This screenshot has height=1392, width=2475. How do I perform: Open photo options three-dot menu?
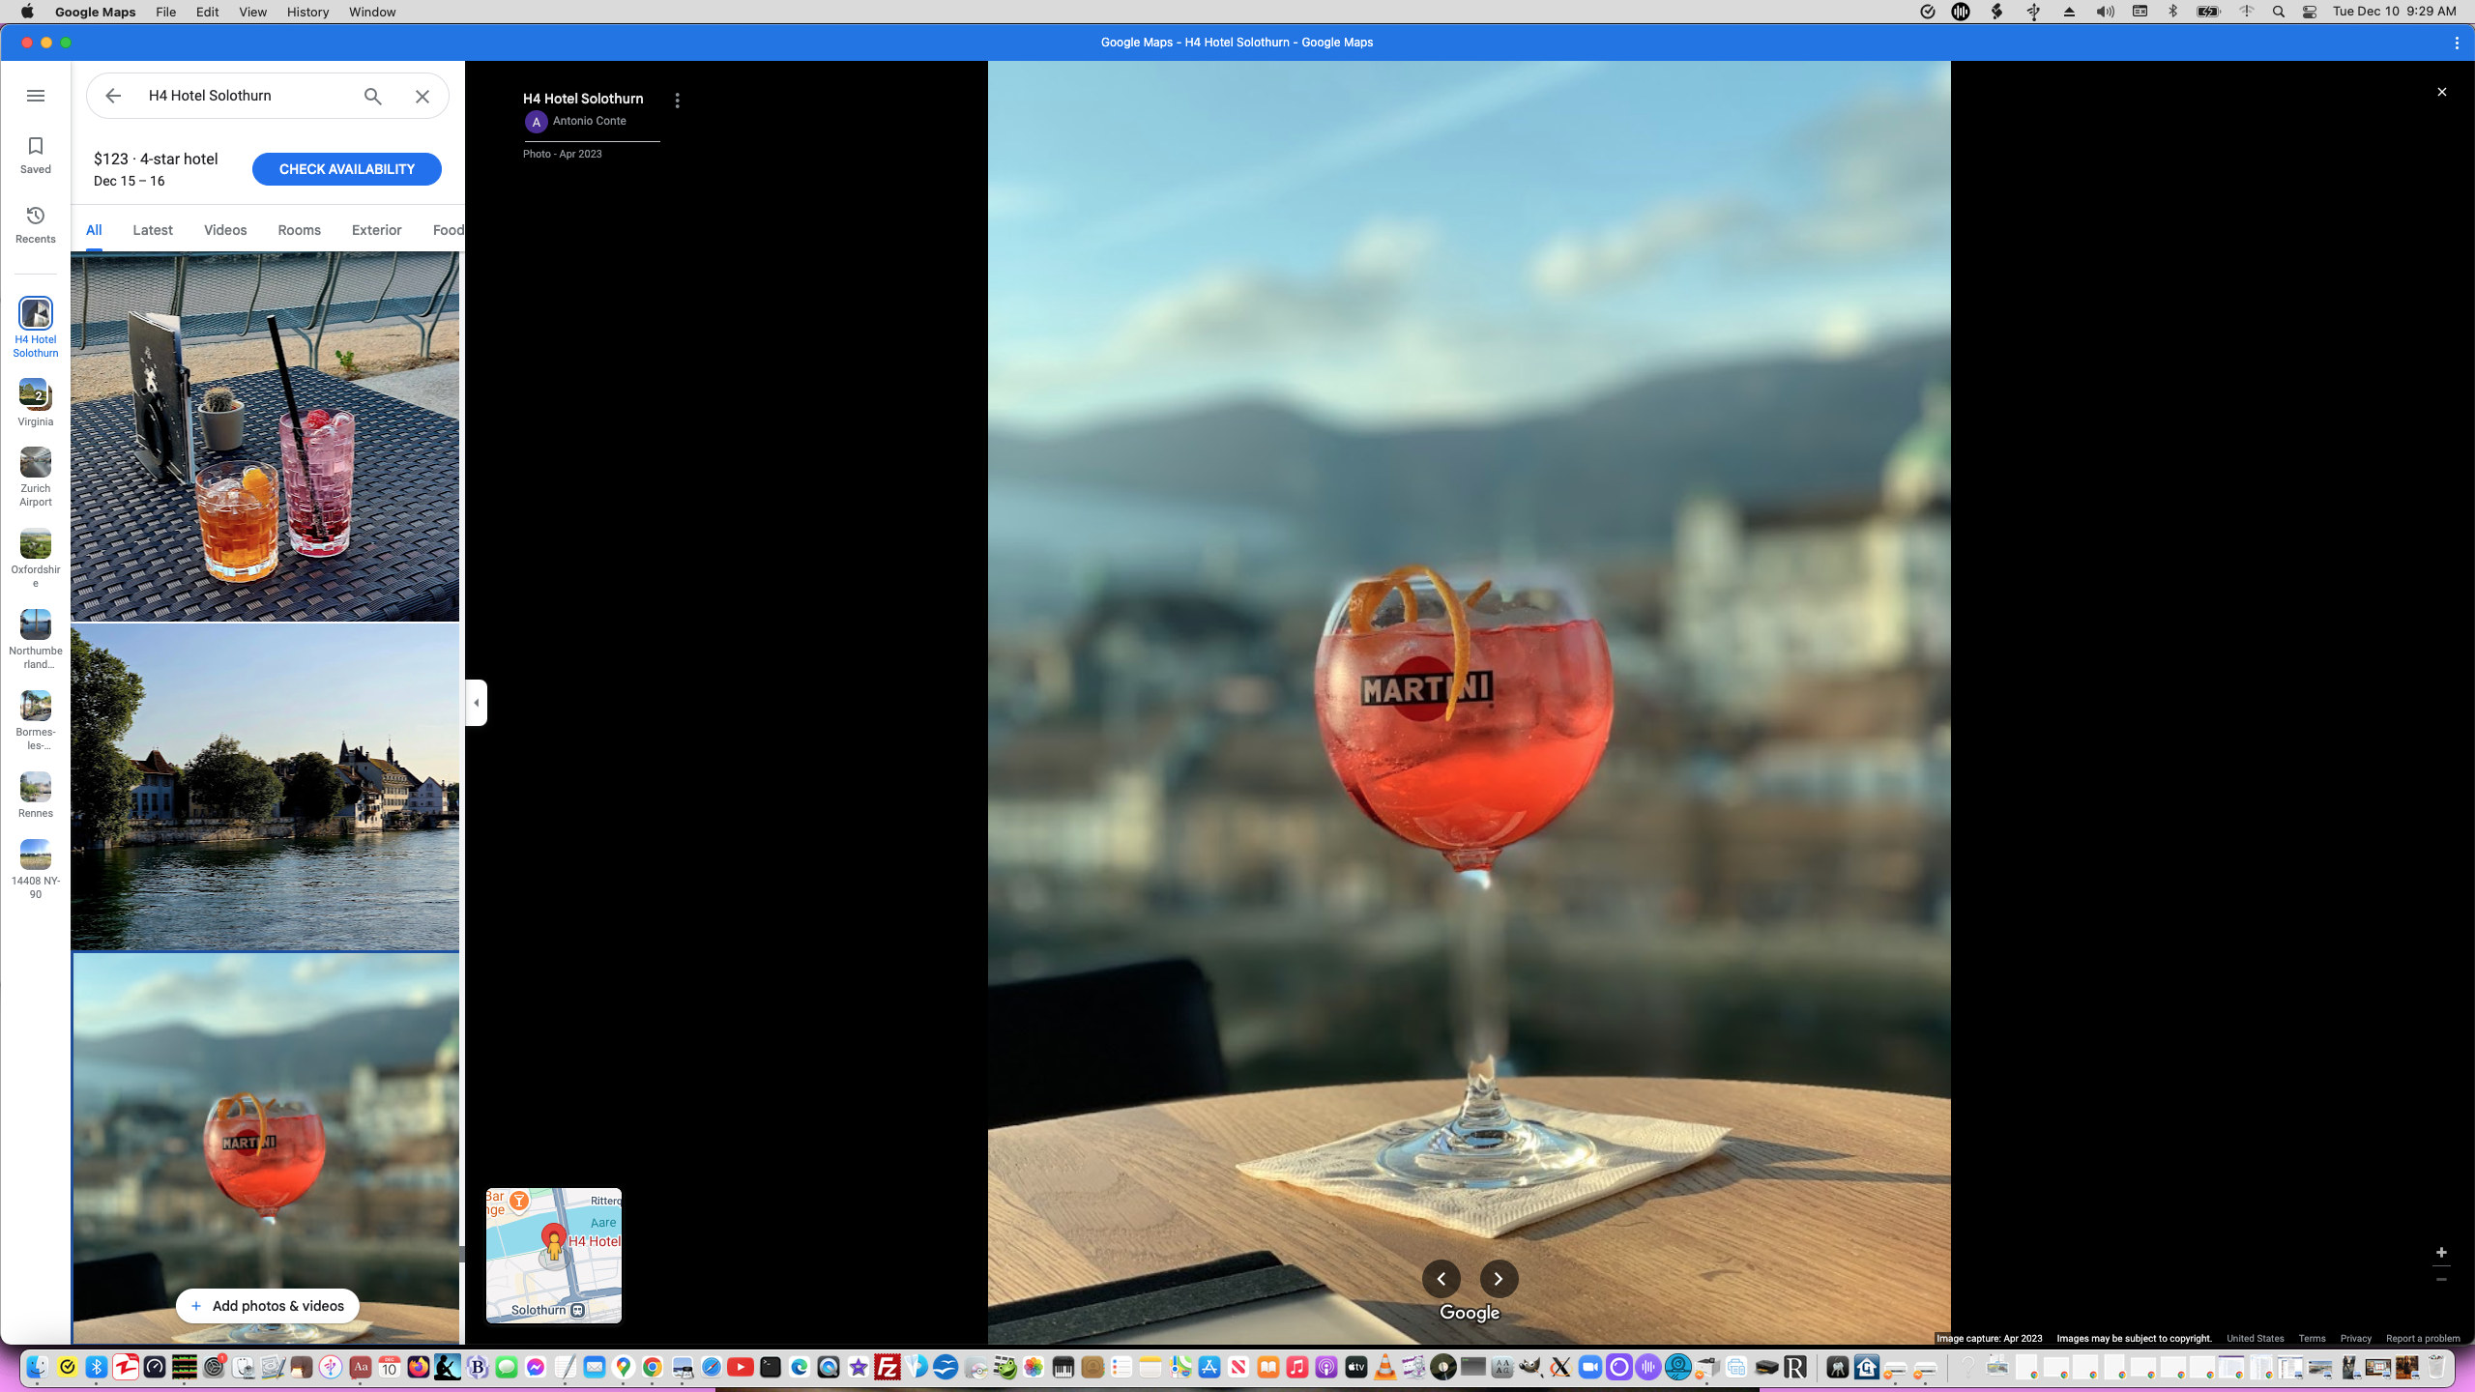(678, 101)
